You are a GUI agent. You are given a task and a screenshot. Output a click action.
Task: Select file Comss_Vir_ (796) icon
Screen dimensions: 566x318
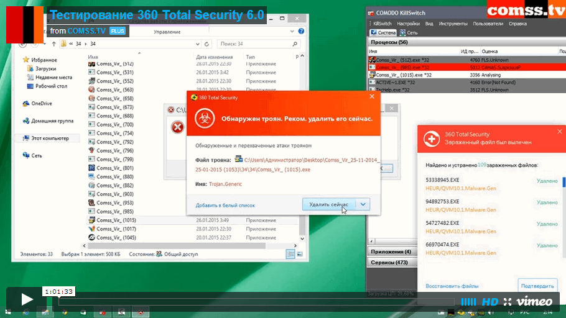pos(91,150)
